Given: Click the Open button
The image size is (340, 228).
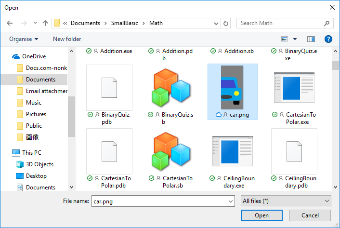Looking at the screenshot, I should (x=262, y=215).
